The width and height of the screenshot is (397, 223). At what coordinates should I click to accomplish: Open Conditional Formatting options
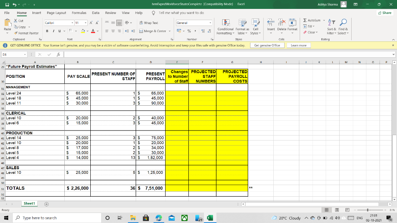pyautogui.click(x=226, y=28)
